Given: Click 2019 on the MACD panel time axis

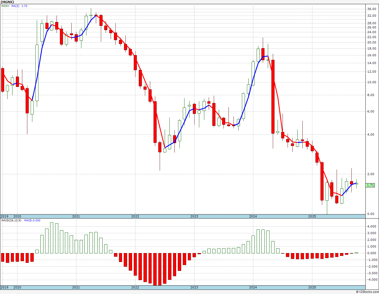Looking at the screenshot, I should point(4,288).
